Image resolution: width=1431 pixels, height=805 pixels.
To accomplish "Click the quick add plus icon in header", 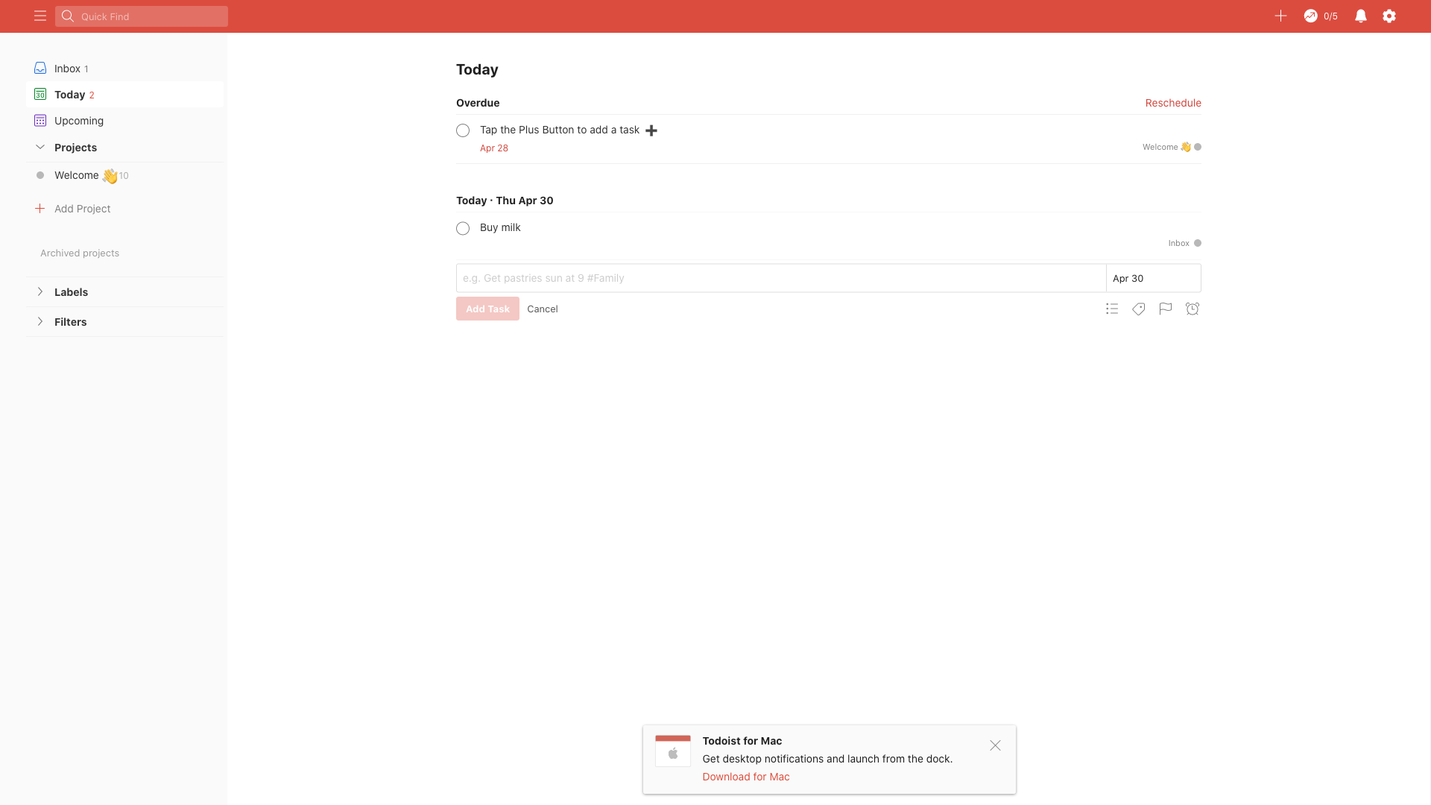I will [x=1280, y=16].
